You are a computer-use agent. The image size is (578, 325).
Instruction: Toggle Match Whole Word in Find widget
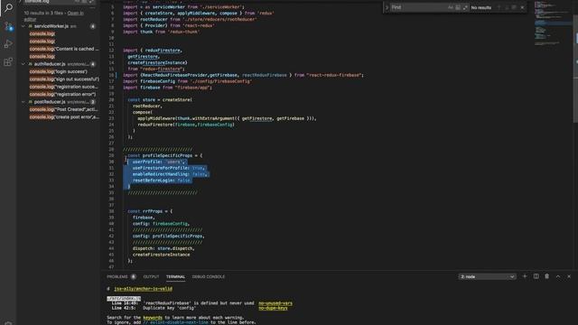458,7
